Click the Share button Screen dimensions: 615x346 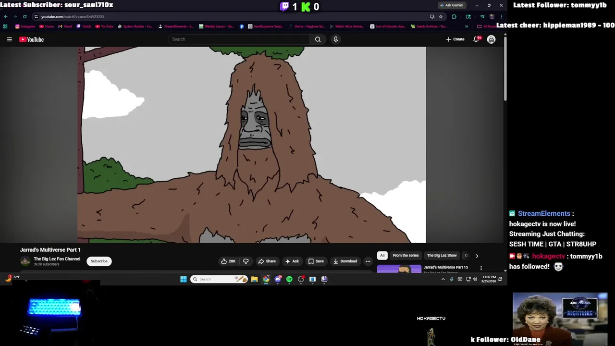(x=267, y=261)
